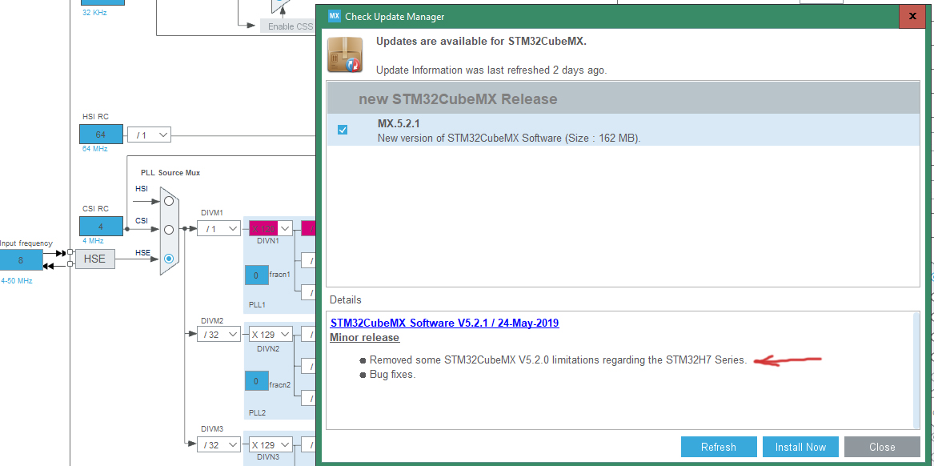Screen dimensions: 934x466
Task: Click the 'PLL Source Mux' label
Action: [170, 173]
